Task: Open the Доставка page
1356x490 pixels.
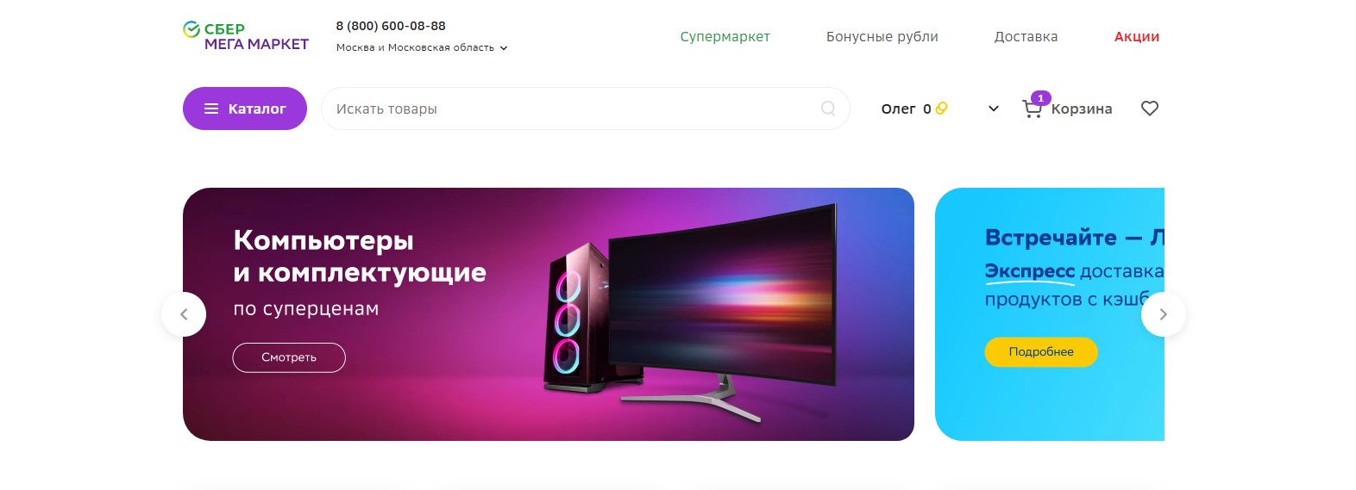Action: pos(1026,37)
